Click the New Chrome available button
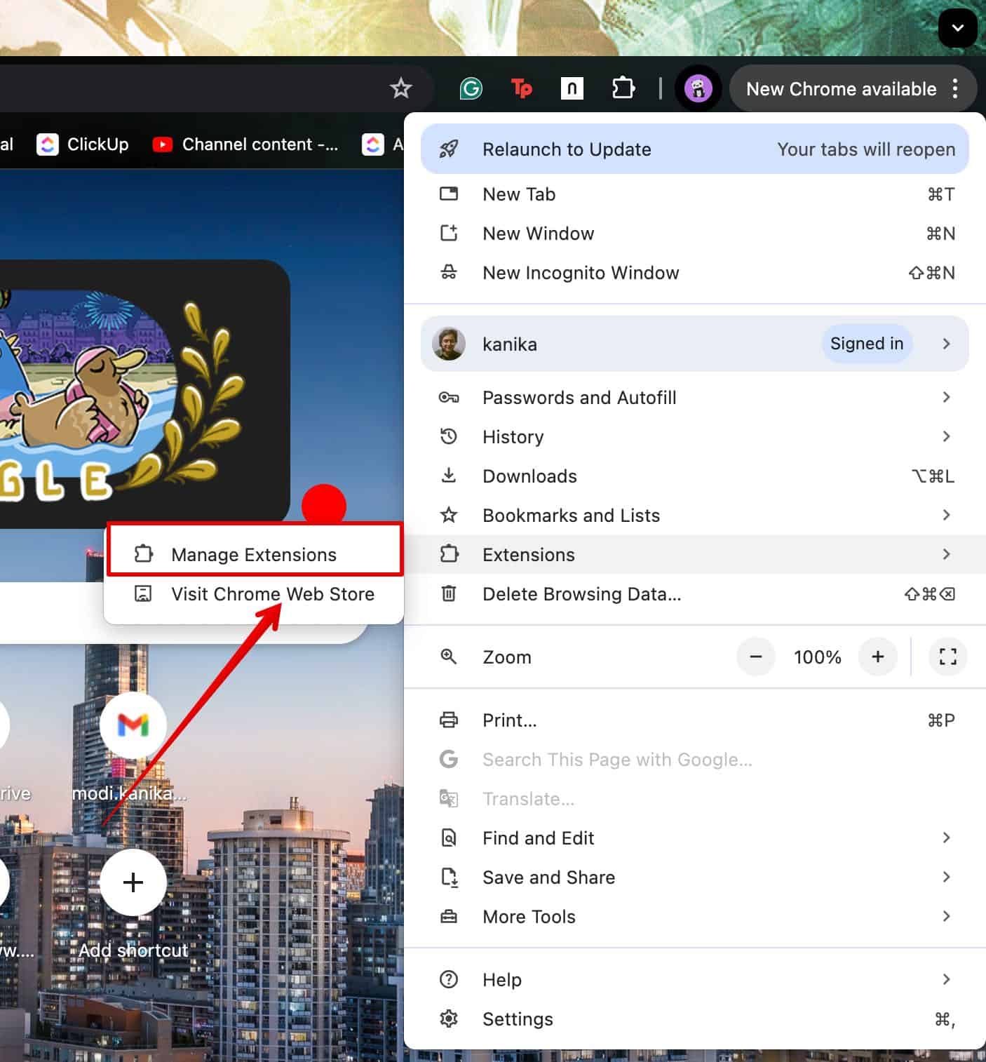This screenshot has width=986, height=1062. tap(840, 89)
